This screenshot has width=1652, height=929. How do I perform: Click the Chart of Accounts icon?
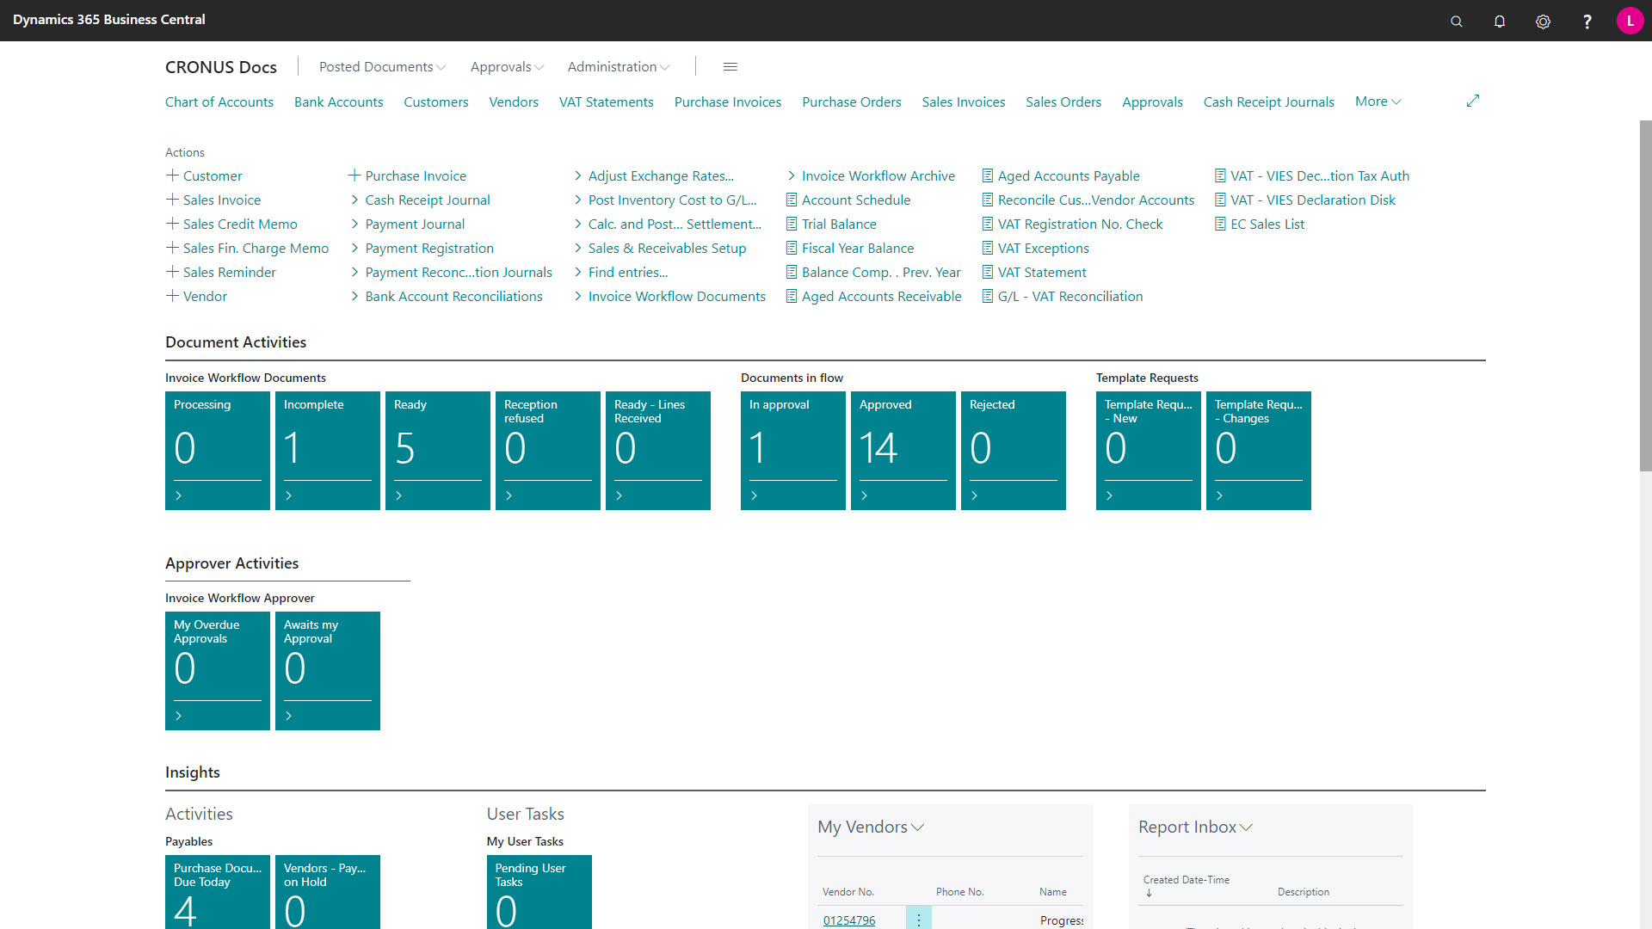[218, 101]
